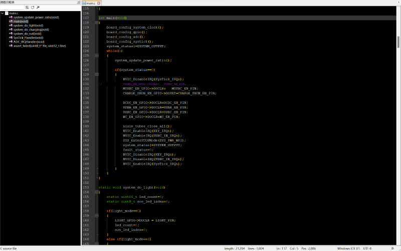
Task: Click the 'Ln : 117' status bar field
Action: tap(281, 248)
